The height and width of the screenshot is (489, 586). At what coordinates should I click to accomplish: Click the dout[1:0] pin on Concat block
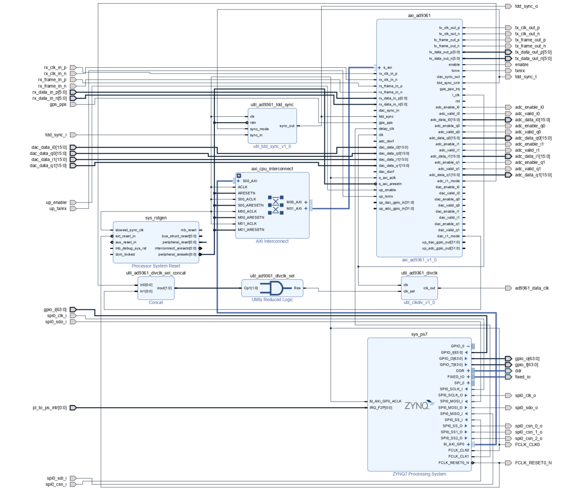164,288
